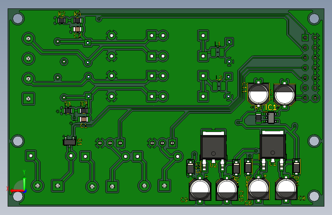
Task: Select electrolytic capacitor C9
Action: tap(200, 190)
